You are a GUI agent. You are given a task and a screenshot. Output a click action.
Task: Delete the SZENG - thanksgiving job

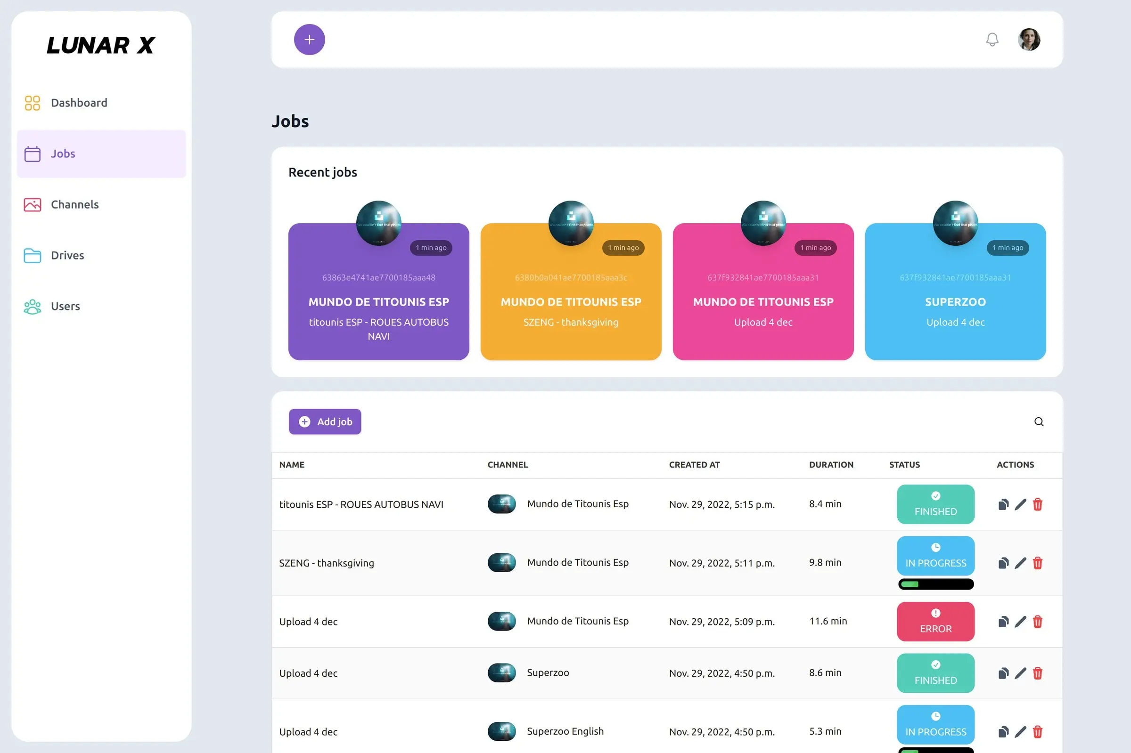tap(1038, 563)
